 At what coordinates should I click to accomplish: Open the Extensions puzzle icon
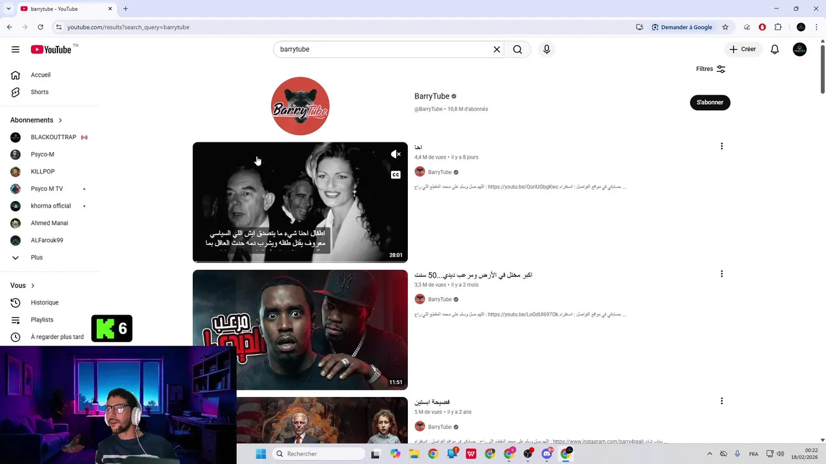tap(778, 27)
